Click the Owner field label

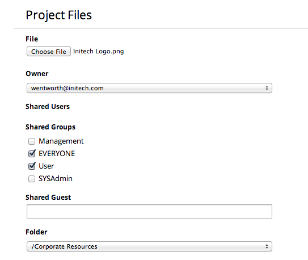click(x=37, y=74)
